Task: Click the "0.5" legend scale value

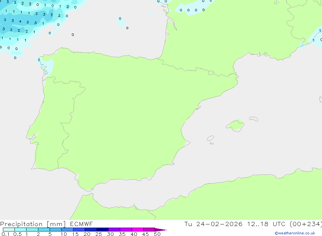Action: click(17, 234)
